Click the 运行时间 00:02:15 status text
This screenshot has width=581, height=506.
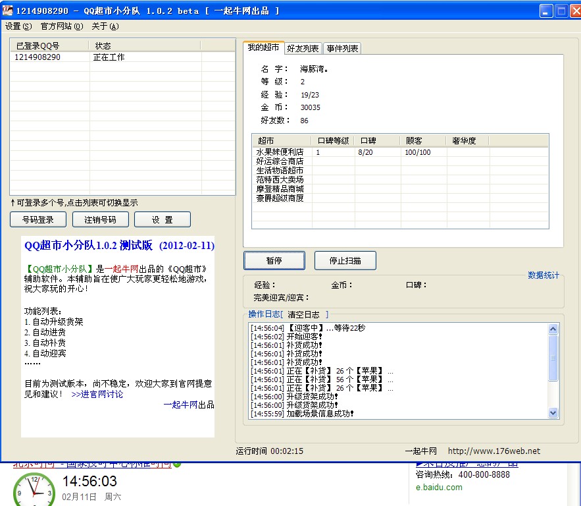tap(269, 451)
